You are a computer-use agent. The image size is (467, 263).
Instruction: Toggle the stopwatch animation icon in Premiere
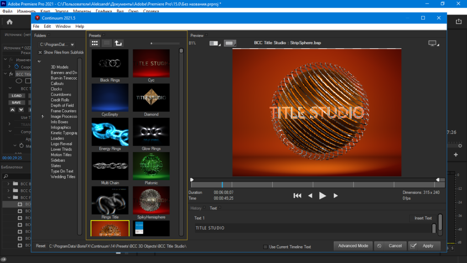click(17, 66)
